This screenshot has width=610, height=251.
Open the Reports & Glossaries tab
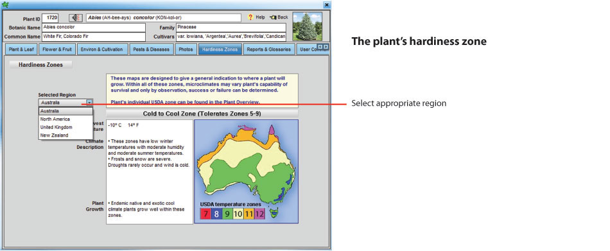[268, 49]
